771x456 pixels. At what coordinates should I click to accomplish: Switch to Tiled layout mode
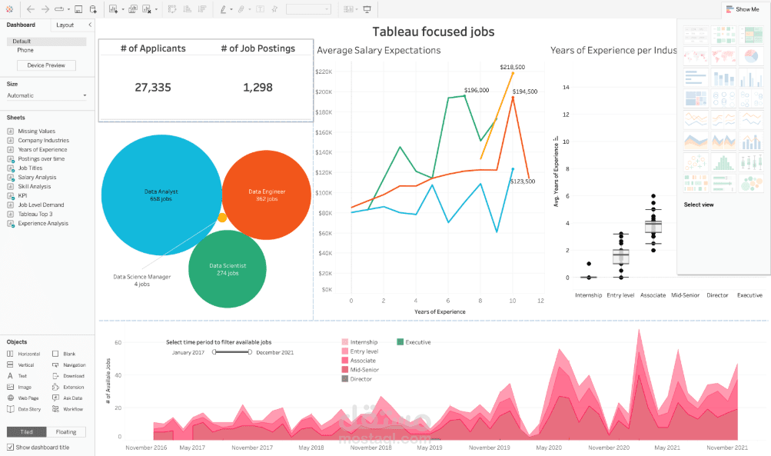[27, 432]
